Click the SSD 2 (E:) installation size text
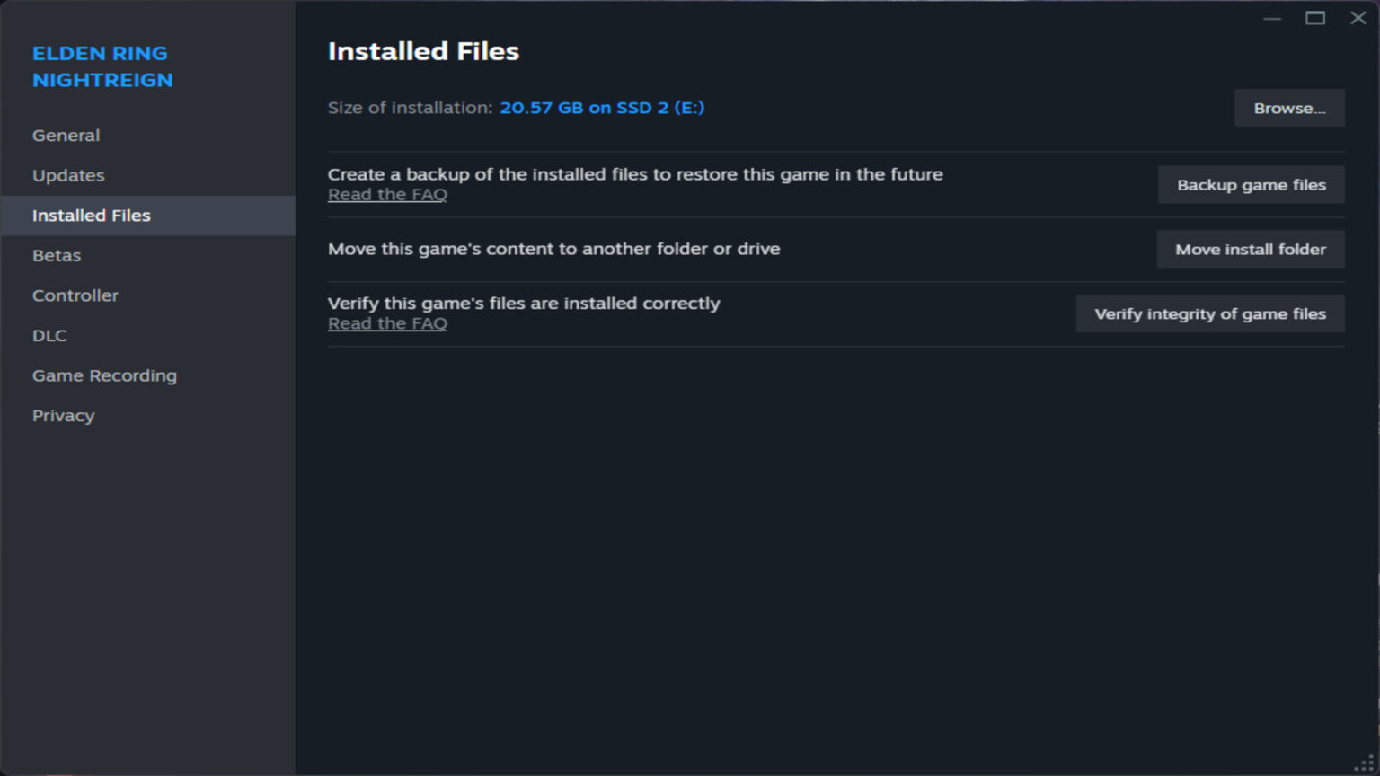Image resolution: width=1380 pixels, height=776 pixels. 603,107
